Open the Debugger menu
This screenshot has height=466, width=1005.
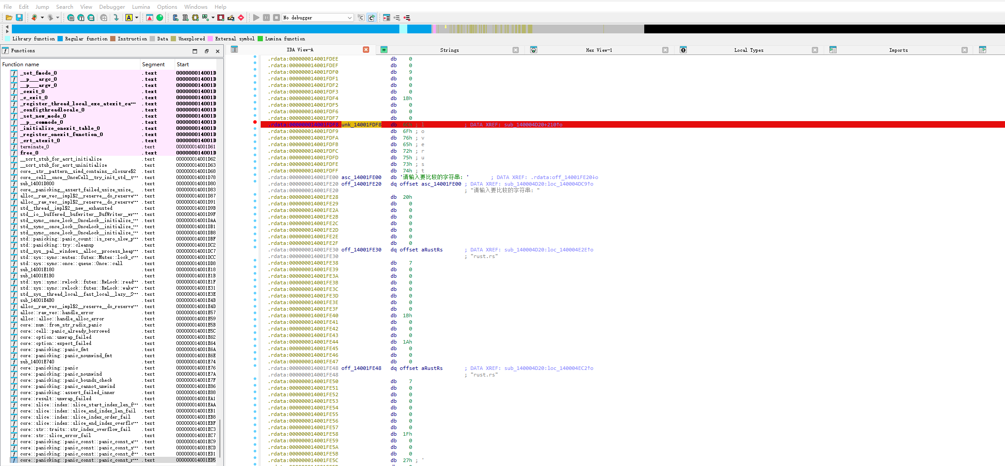[112, 7]
